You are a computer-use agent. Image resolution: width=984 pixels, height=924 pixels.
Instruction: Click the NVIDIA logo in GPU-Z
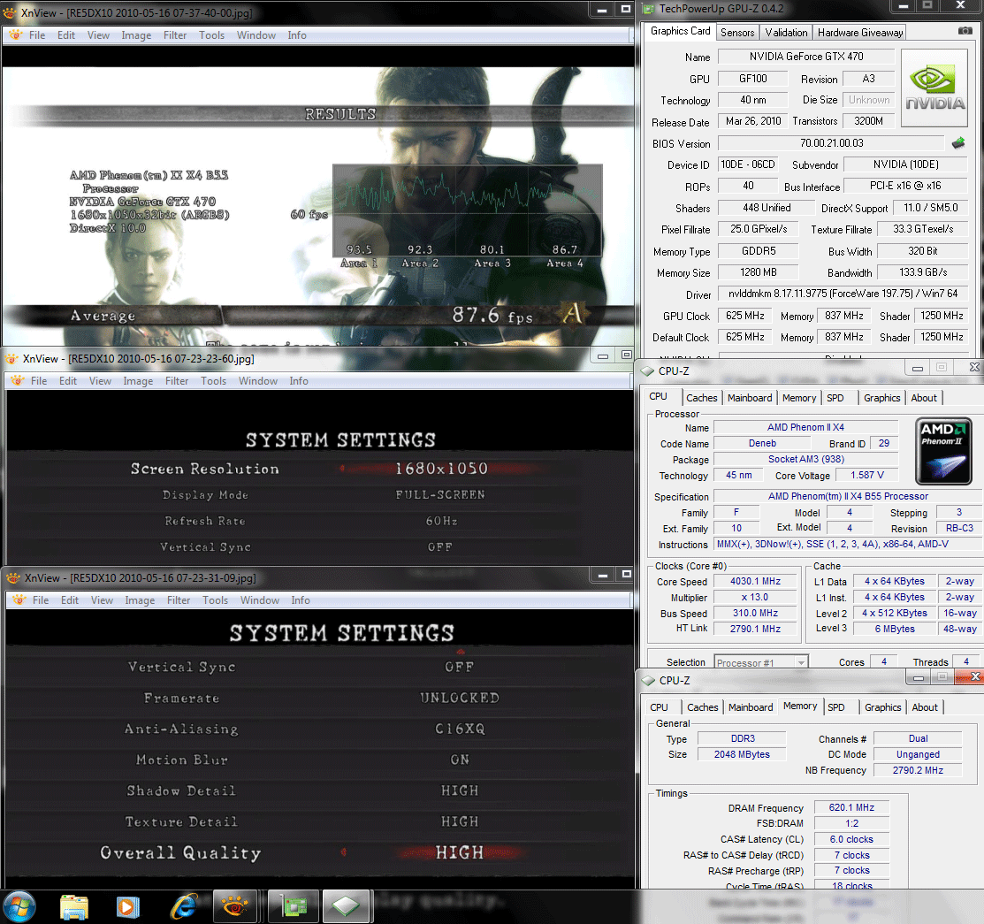[x=934, y=89]
